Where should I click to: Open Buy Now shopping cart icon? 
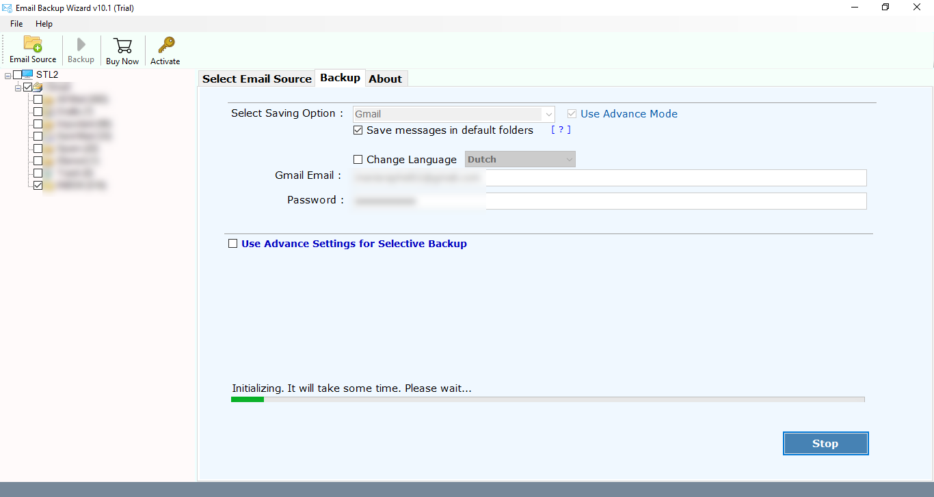122,46
